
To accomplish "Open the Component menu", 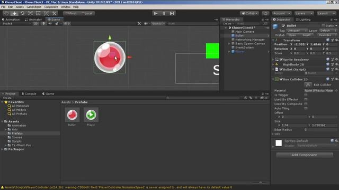I will (x=51, y=7).
